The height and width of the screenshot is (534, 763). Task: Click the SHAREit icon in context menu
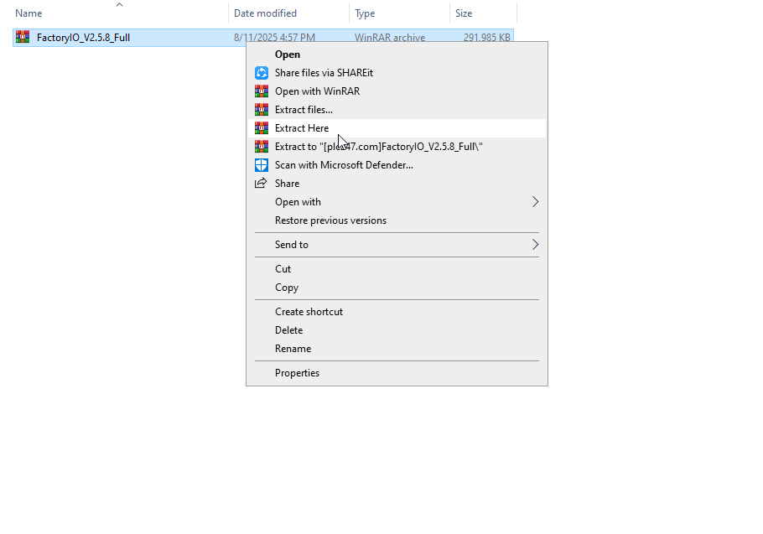(x=262, y=73)
